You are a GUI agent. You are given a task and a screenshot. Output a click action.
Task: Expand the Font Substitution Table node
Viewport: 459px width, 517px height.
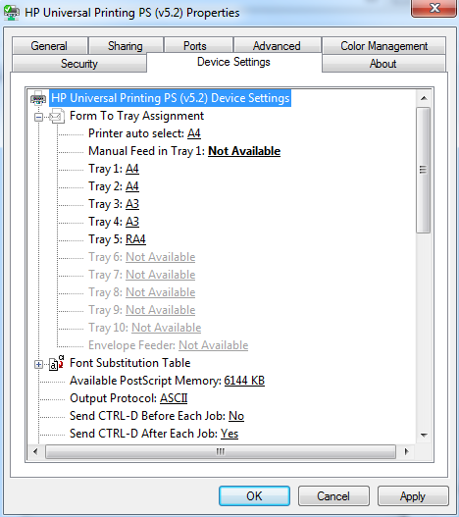tap(38, 364)
